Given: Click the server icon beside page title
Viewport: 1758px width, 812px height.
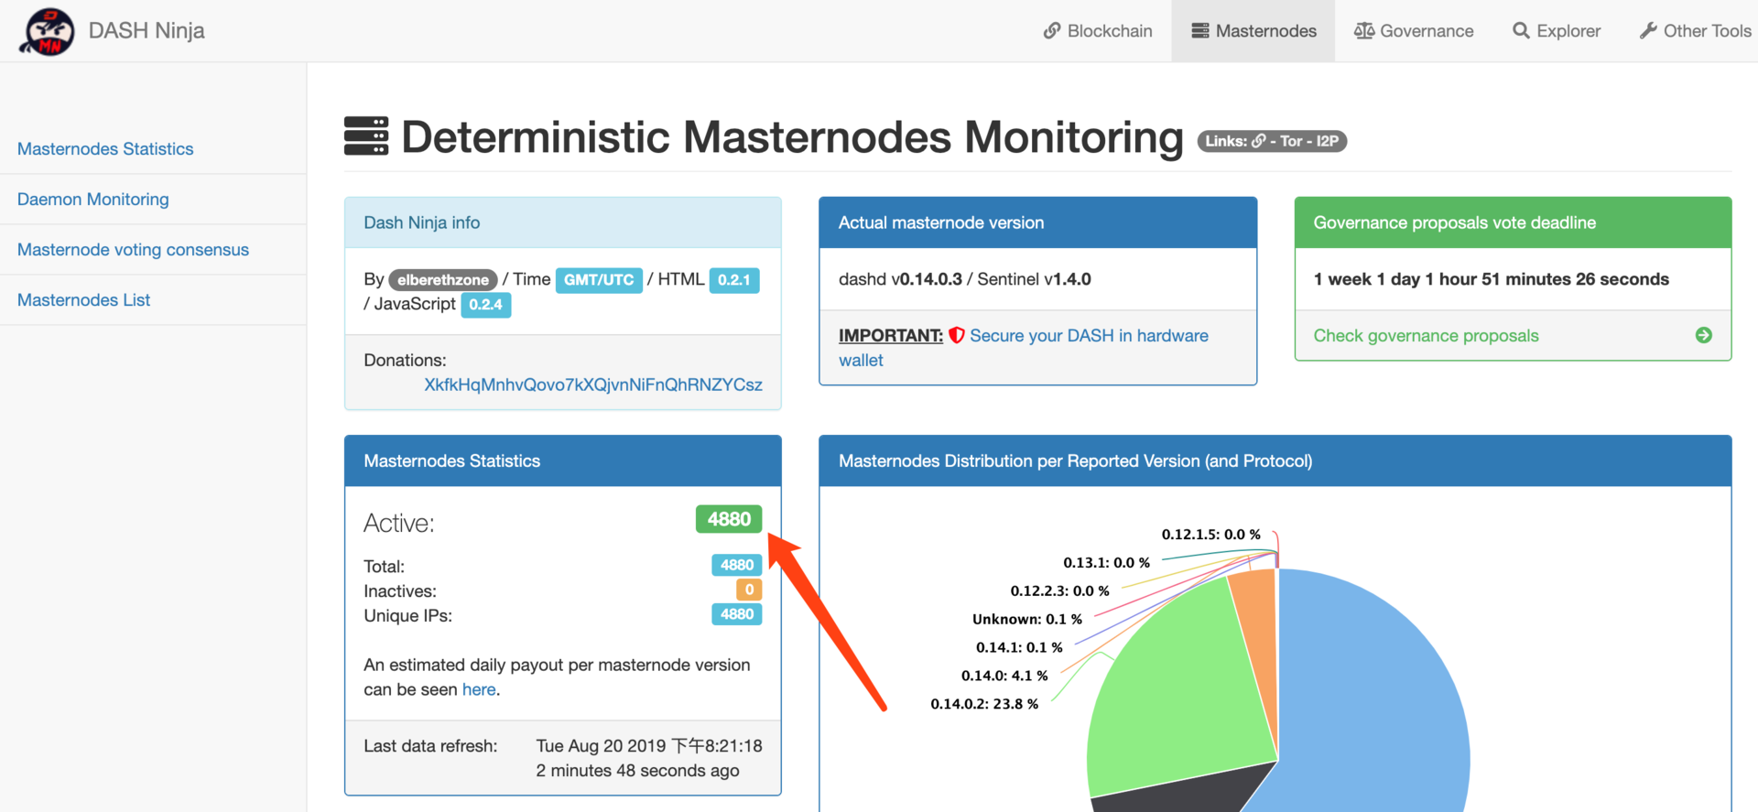Looking at the screenshot, I should (x=366, y=135).
